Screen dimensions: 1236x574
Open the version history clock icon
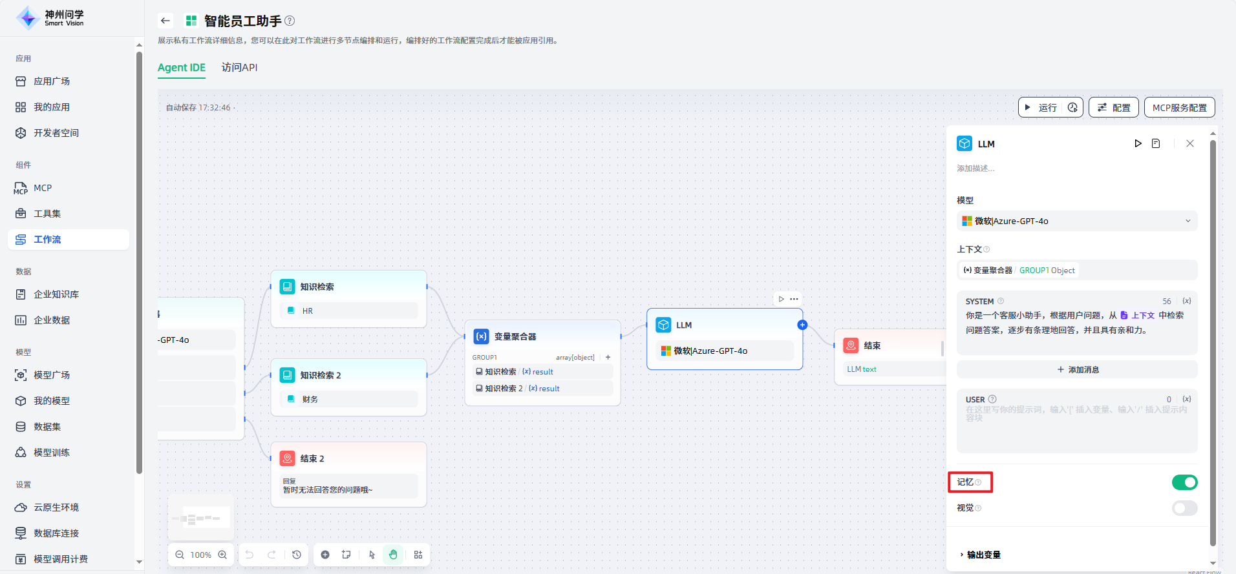tap(297, 555)
